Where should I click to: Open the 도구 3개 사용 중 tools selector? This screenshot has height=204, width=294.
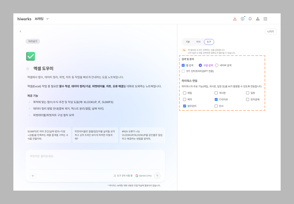pyautogui.click(x=123, y=176)
